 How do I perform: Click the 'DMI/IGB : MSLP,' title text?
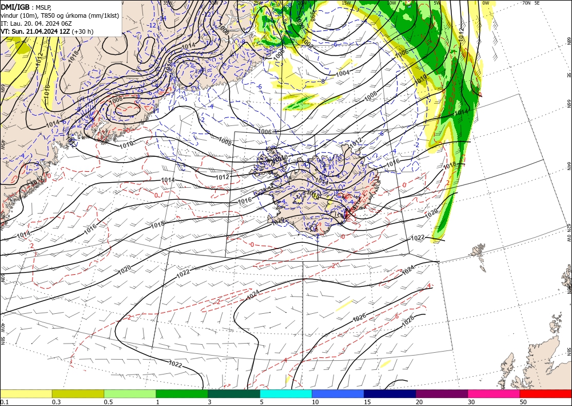point(26,7)
